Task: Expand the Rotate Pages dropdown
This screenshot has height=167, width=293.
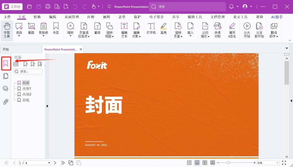Action: click(178, 36)
